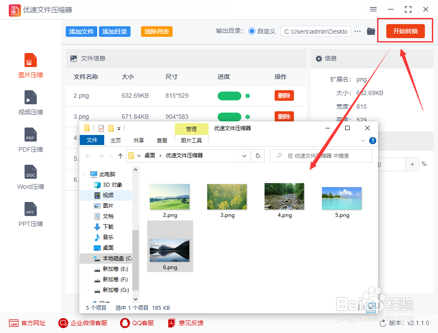Click the three-dot browse output path button
The height and width of the screenshot is (333, 438).
point(357,31)
